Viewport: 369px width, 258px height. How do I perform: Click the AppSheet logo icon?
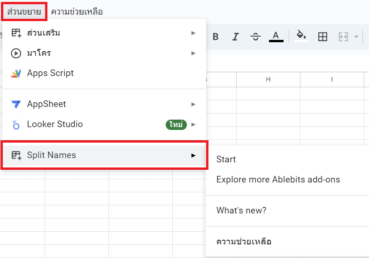(16, 104)
